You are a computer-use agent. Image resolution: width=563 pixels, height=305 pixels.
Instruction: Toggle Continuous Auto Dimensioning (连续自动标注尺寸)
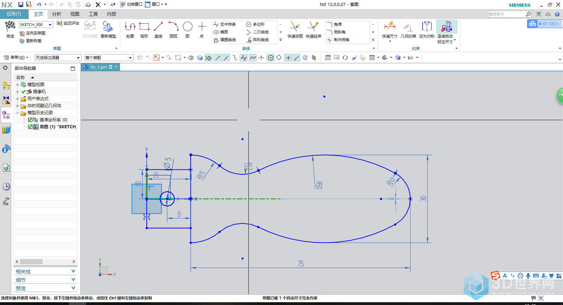tap(447, 32)
